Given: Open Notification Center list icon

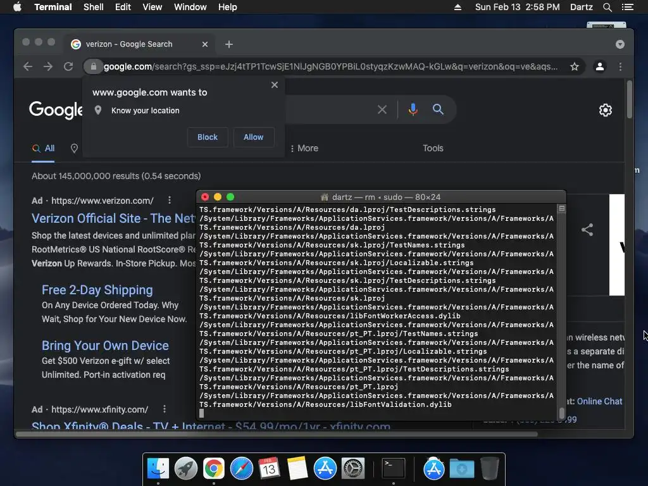Looking at the screenshot, I should 627,7.
